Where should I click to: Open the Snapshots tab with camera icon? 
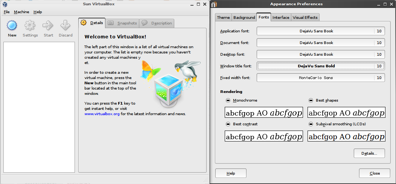tap(122, 23)
